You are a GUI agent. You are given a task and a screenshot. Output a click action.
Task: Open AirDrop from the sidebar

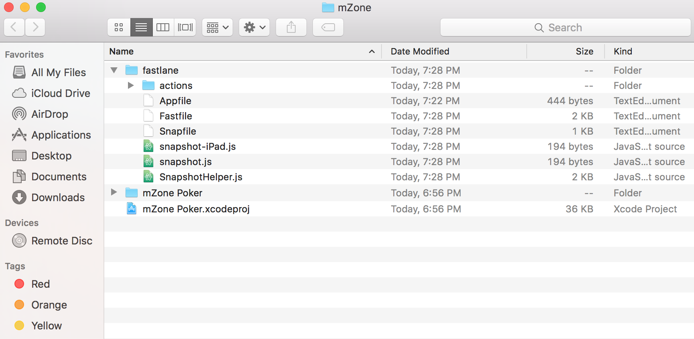[x=49, y=114]
